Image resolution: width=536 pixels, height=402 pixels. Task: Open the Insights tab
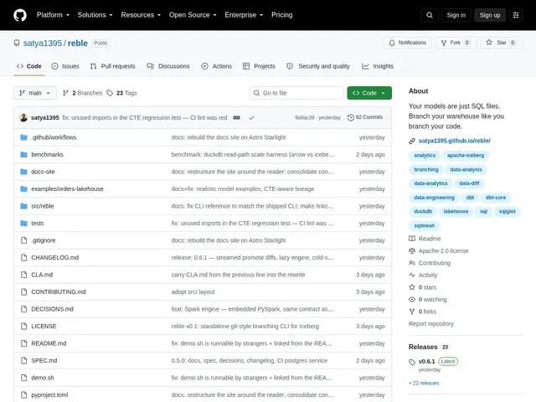(x=378, y=66)
